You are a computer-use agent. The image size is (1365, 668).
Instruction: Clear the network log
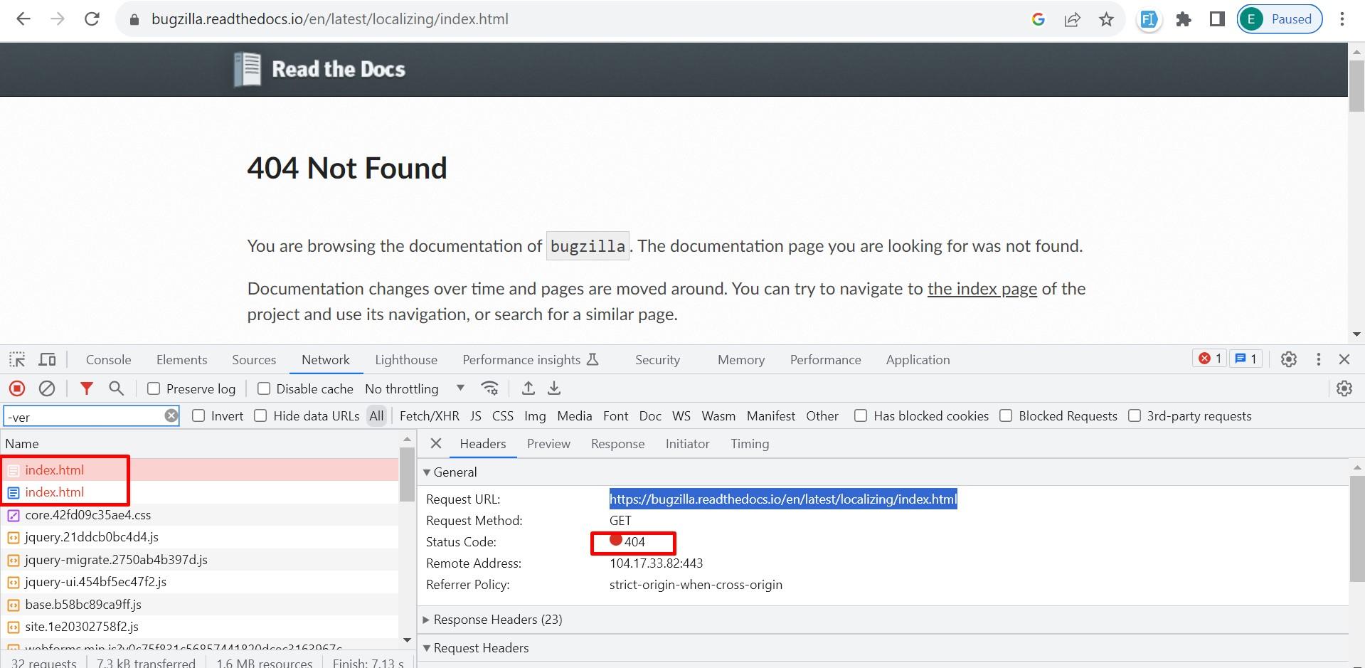[47, 388]
